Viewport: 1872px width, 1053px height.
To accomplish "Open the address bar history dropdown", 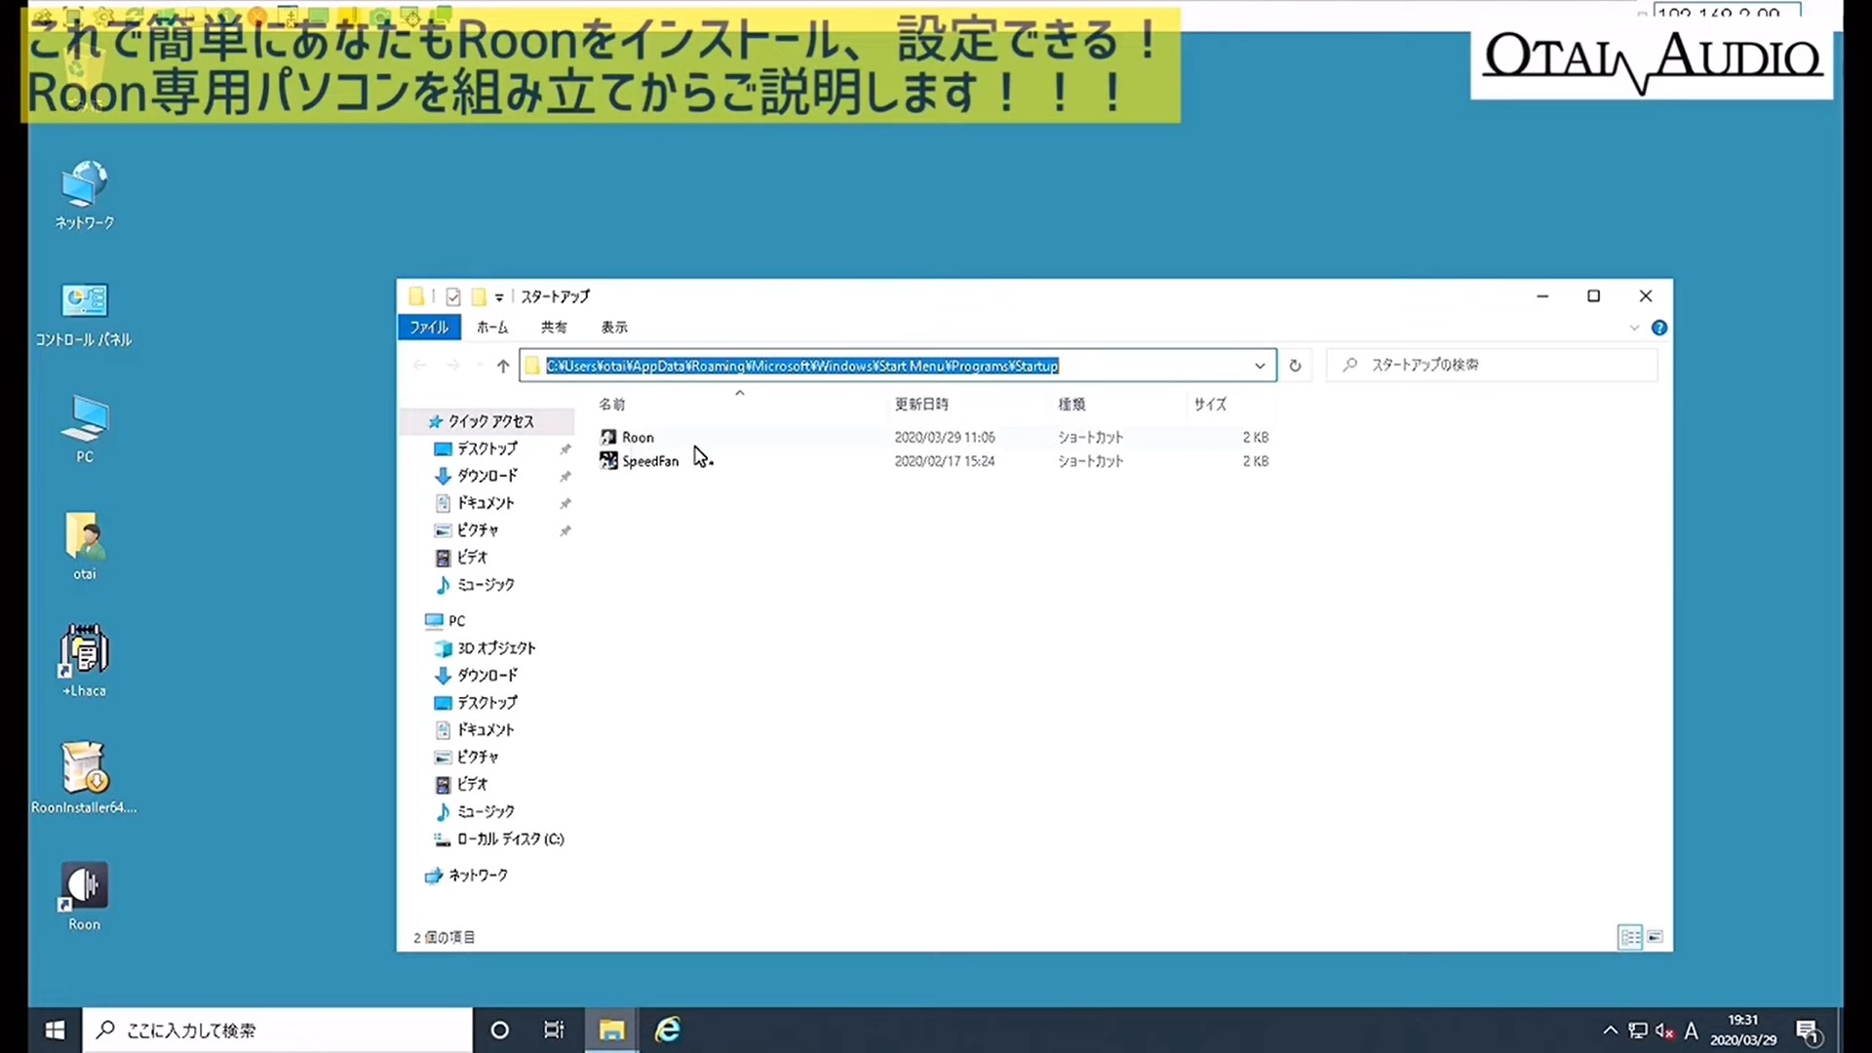I will (1260, 366).
